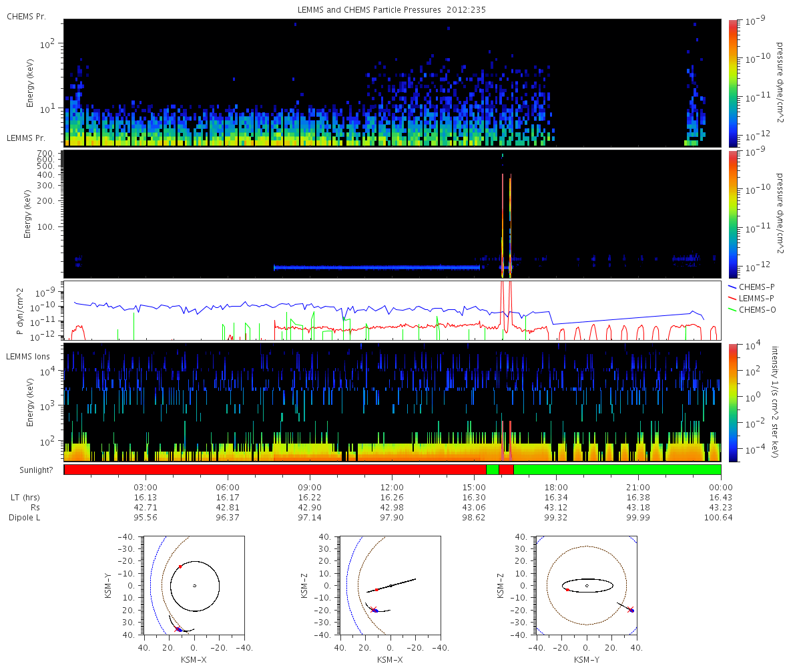Select the LEMMS Ions intensity color bar
The width and height of the screenshot is (801, 668).
pos(732,402)
